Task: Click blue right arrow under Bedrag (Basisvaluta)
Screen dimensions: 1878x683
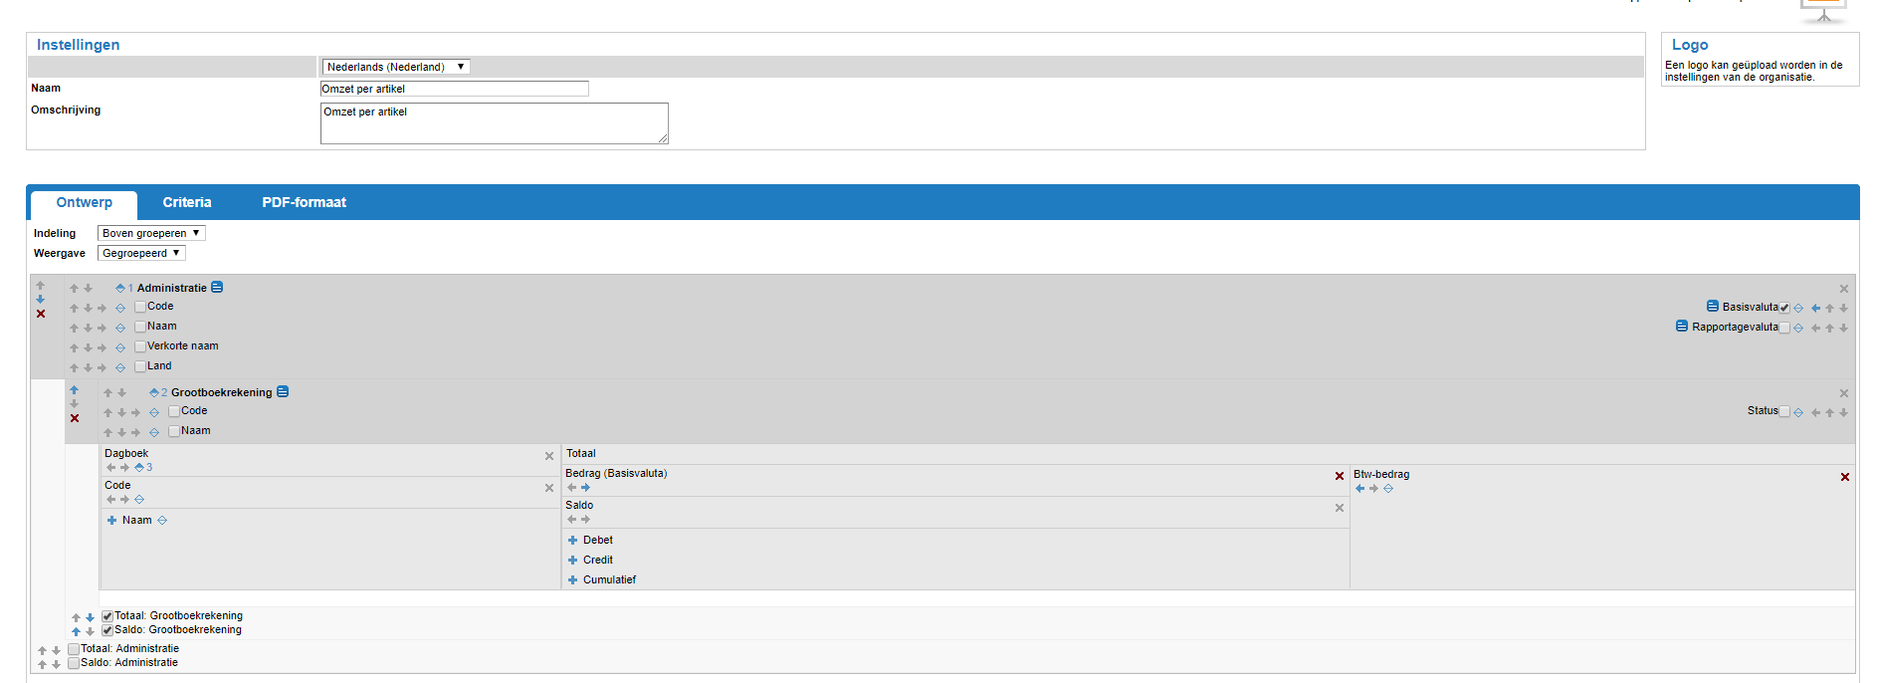Action: (x=585, y=488)
